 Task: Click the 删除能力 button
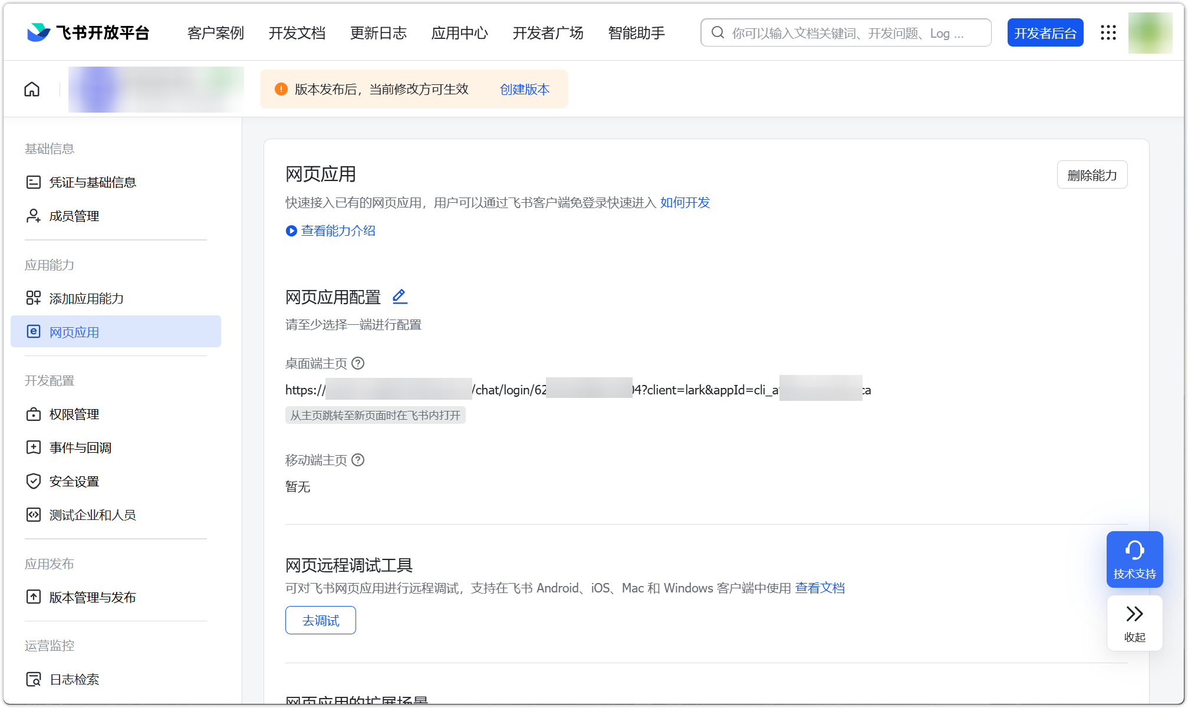pyautogui.click(x=1091, y=174)
